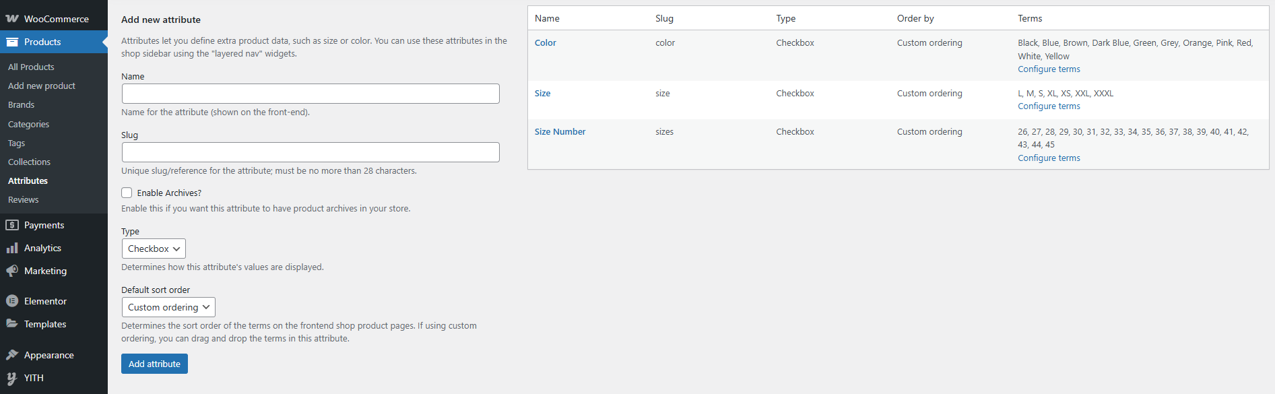Image resolution: width=1275 pixels, height=394 pixels.
Task: Click the Marketing megaphone icon
Action: (x=12, y=271)
